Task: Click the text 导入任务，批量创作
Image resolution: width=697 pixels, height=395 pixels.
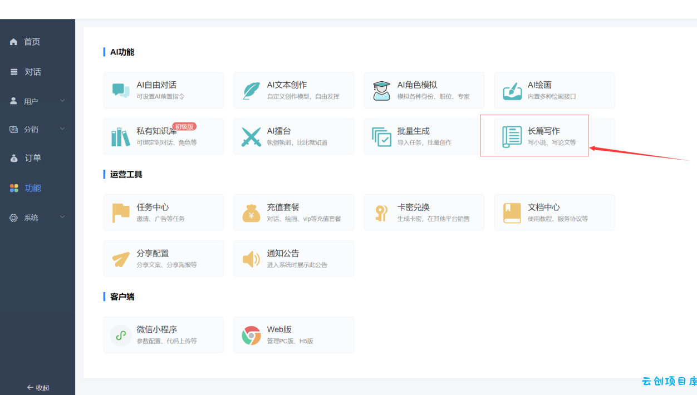Action: pyautogui.click(x=424, y=142)
